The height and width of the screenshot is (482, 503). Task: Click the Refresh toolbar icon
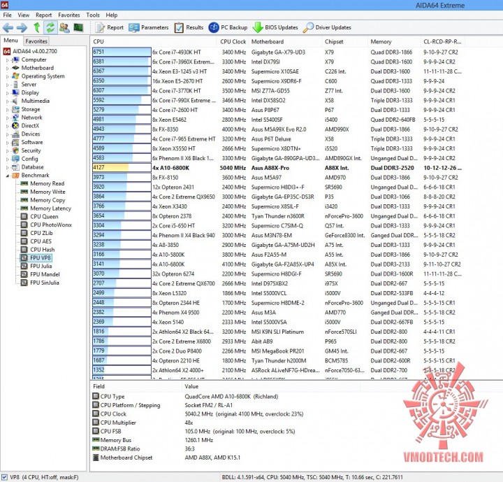pyautogui.click(x=50, y=28)
